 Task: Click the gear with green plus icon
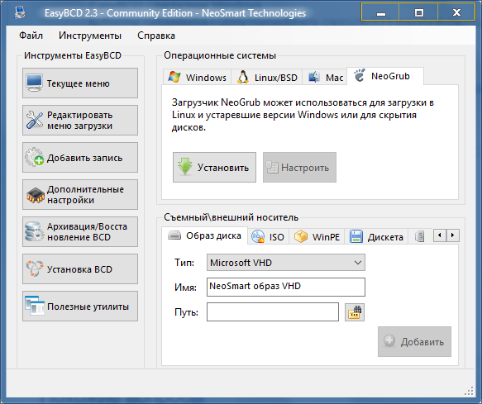point(35,157)
